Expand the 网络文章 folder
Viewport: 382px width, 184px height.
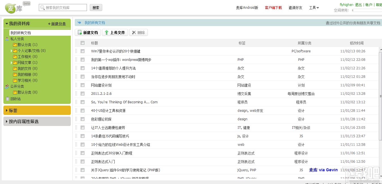pos(12,63)
